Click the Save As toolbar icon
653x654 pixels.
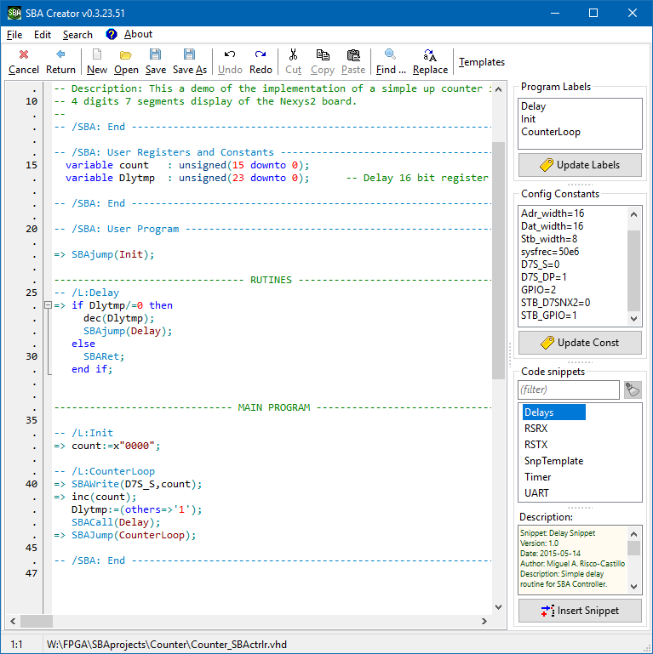pos(189,54)
